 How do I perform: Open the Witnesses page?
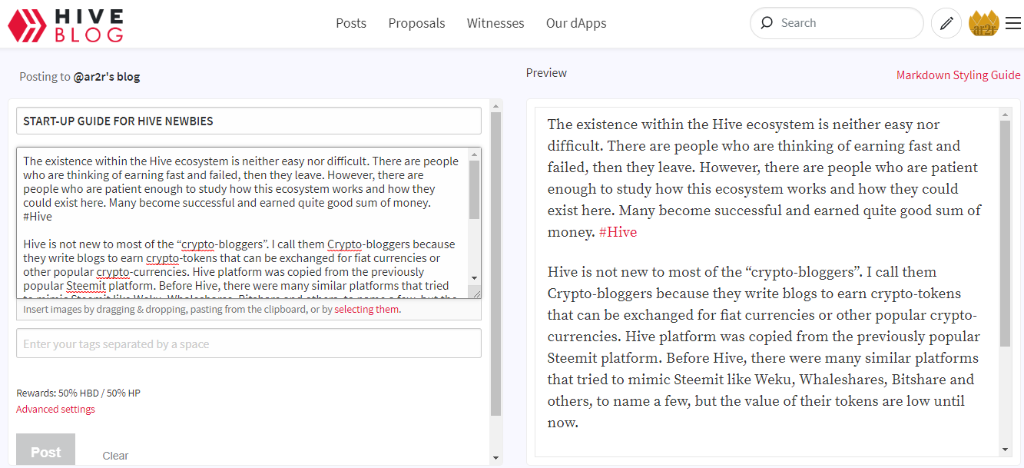tap(495, 23)
